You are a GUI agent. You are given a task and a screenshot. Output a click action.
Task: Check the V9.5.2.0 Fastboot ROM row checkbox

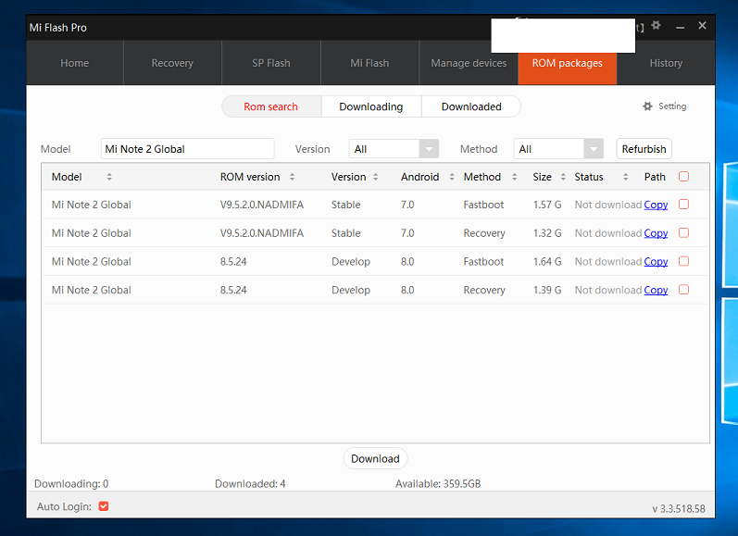pyautogui.click(x=683, y=205)
